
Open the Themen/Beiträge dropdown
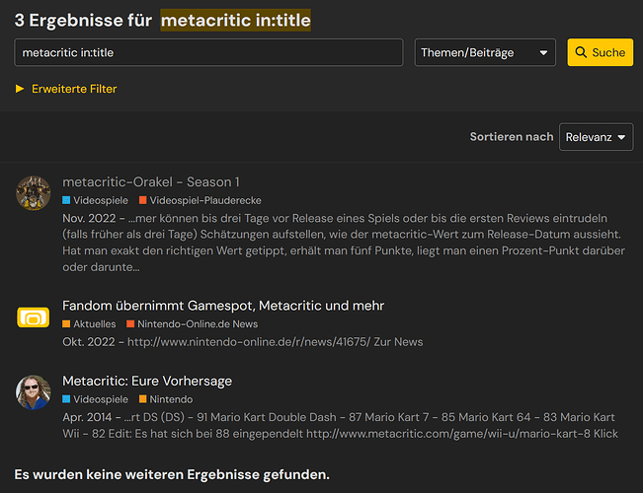pos(484,53)
